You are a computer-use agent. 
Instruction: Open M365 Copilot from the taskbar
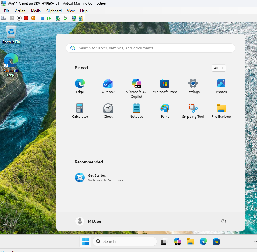point(177,241)
